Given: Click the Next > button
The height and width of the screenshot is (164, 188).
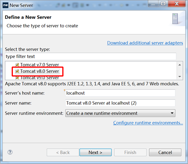Looking at the screenshot, I should coord(96,152).
